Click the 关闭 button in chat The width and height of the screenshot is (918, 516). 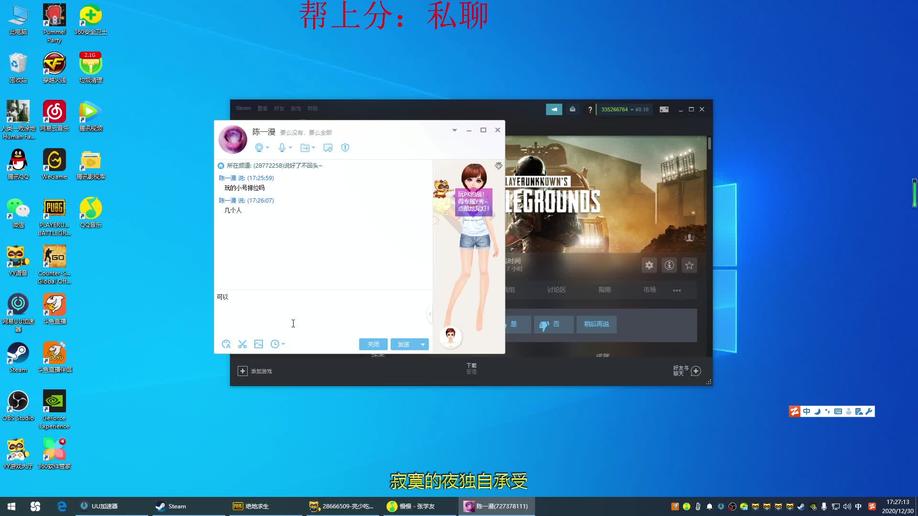[373, 344]
